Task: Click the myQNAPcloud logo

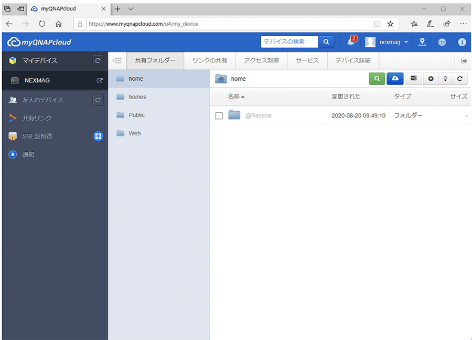Action: coord(39,42)
